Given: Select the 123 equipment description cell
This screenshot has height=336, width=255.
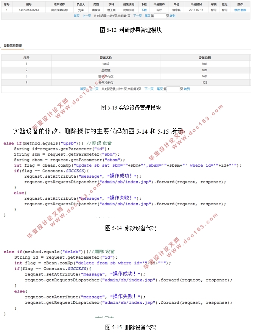Looking at the screenshot, I should pos(205,83).
